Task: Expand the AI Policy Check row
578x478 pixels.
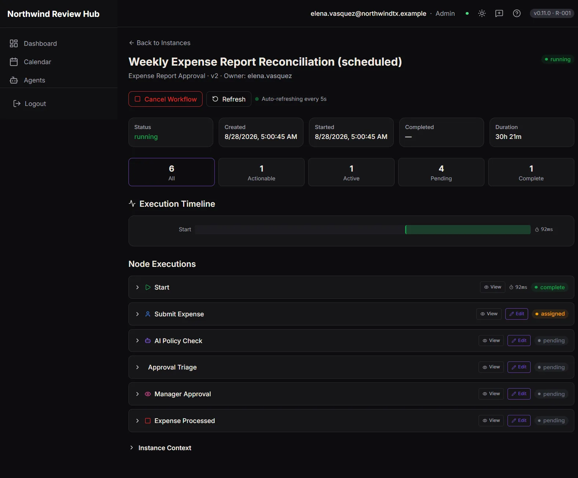Action: pos(138,341)
